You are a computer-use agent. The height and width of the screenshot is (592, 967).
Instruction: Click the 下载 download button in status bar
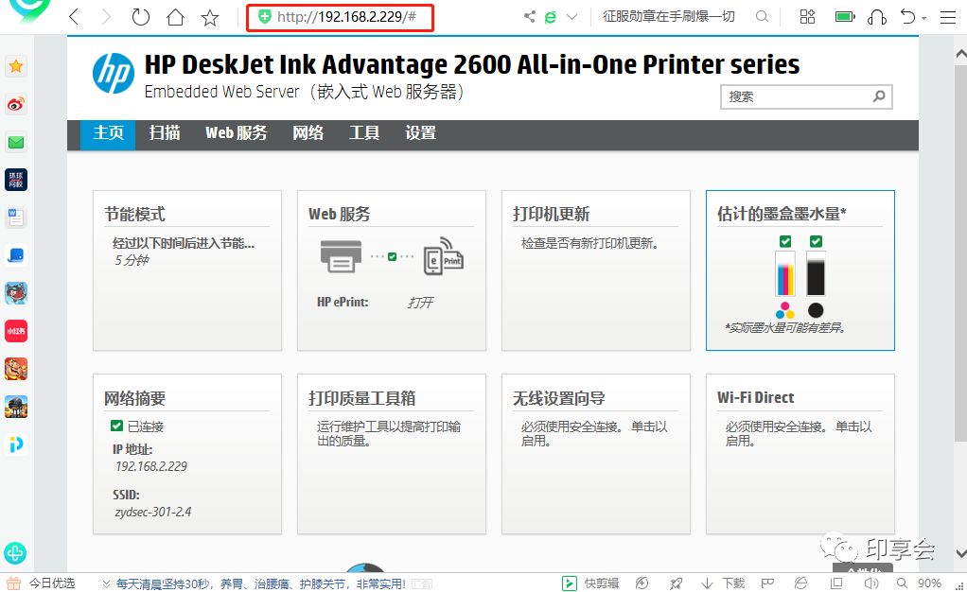point(724,583)
